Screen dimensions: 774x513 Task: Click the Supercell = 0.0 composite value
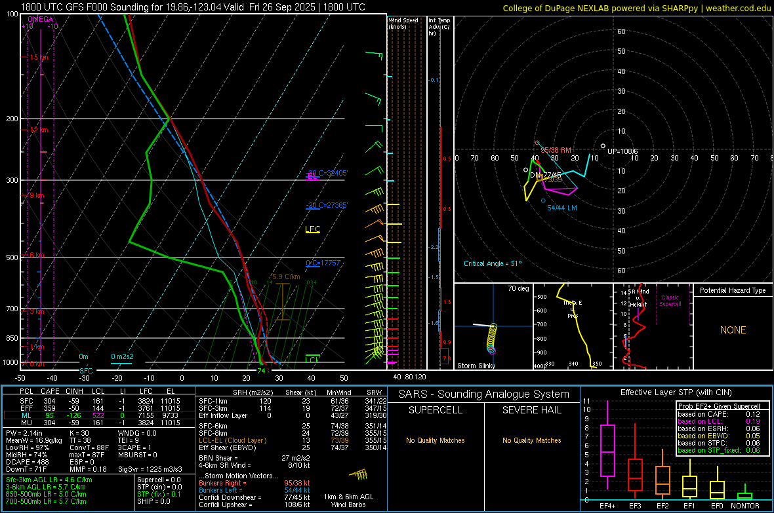[159, 480]
